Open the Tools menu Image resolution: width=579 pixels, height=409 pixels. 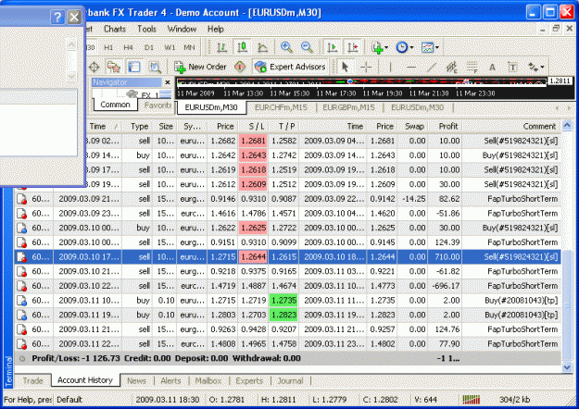[x=146, y=29]
